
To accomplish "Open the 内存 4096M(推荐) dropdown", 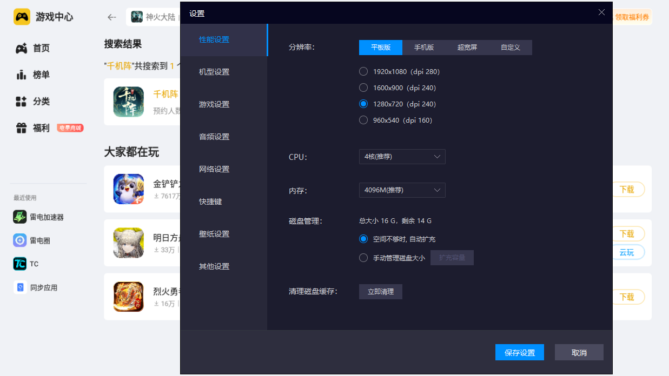I will click(x=402, y=190).
